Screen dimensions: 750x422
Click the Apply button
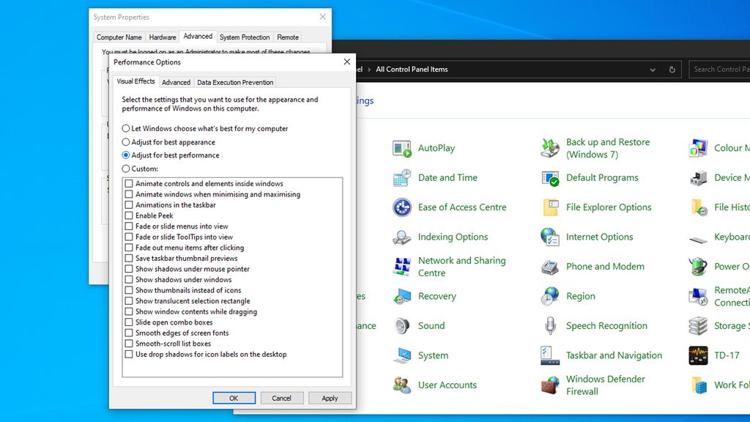tap(330, 398)
